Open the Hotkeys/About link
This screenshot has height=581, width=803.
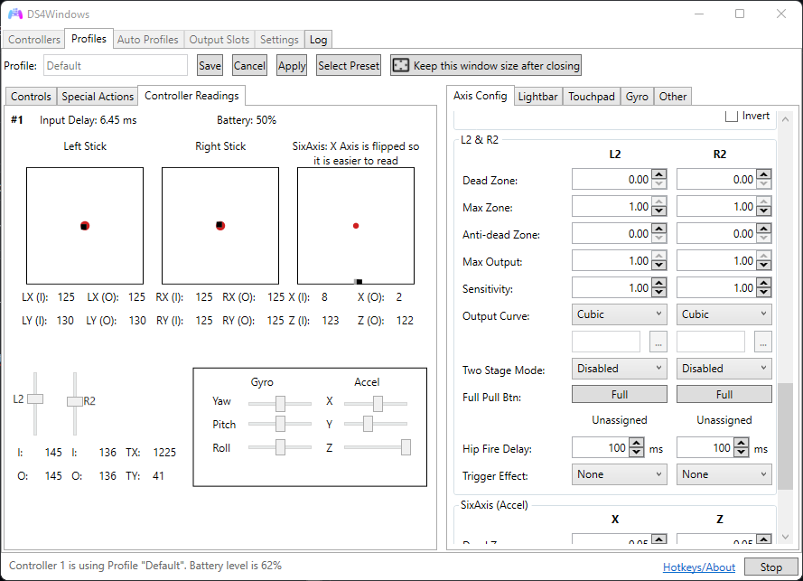(x=699, y=567)
